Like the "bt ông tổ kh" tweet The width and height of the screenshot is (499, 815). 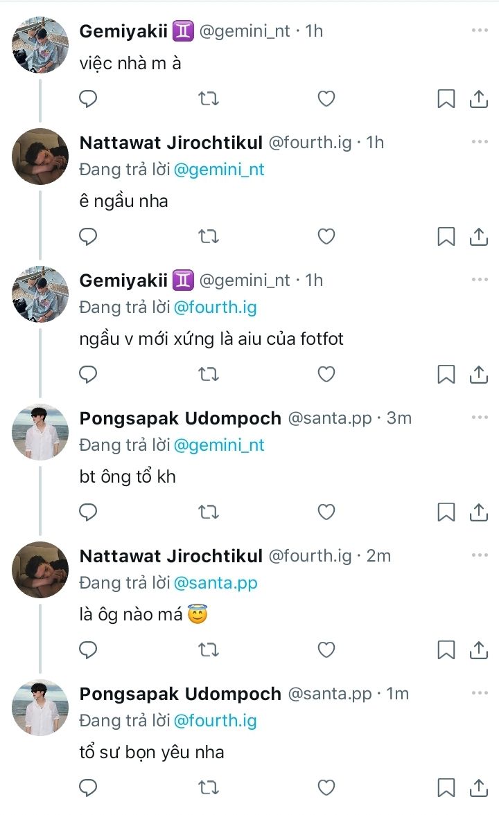326,512
